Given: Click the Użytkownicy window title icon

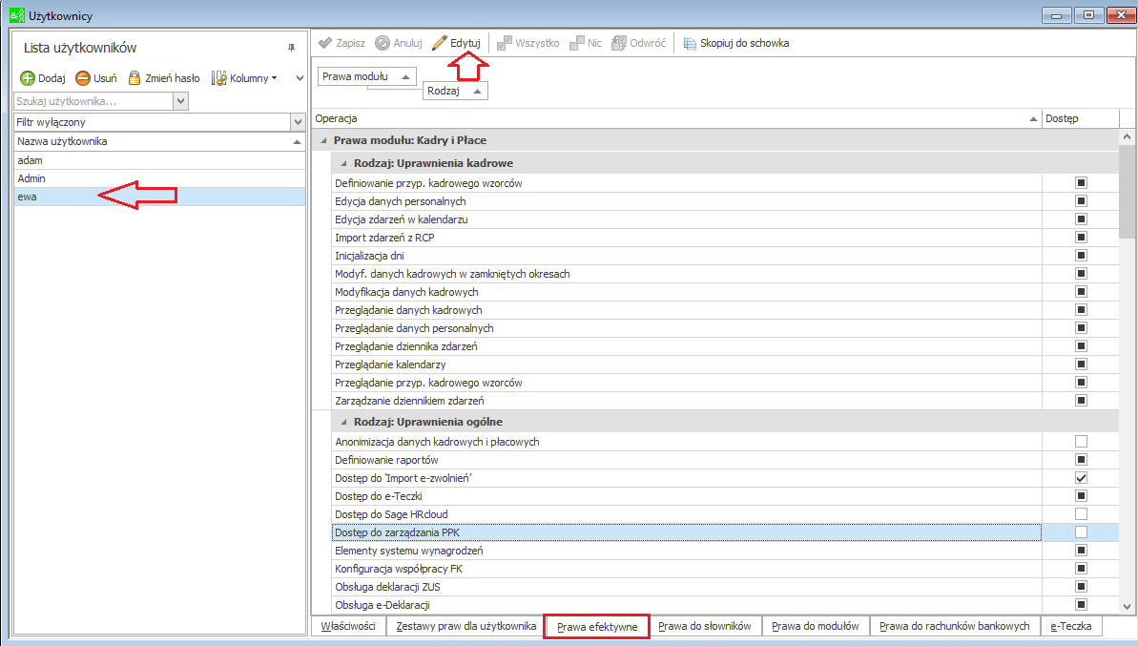Looking at the screenshot, I should [x=16, y=15].
